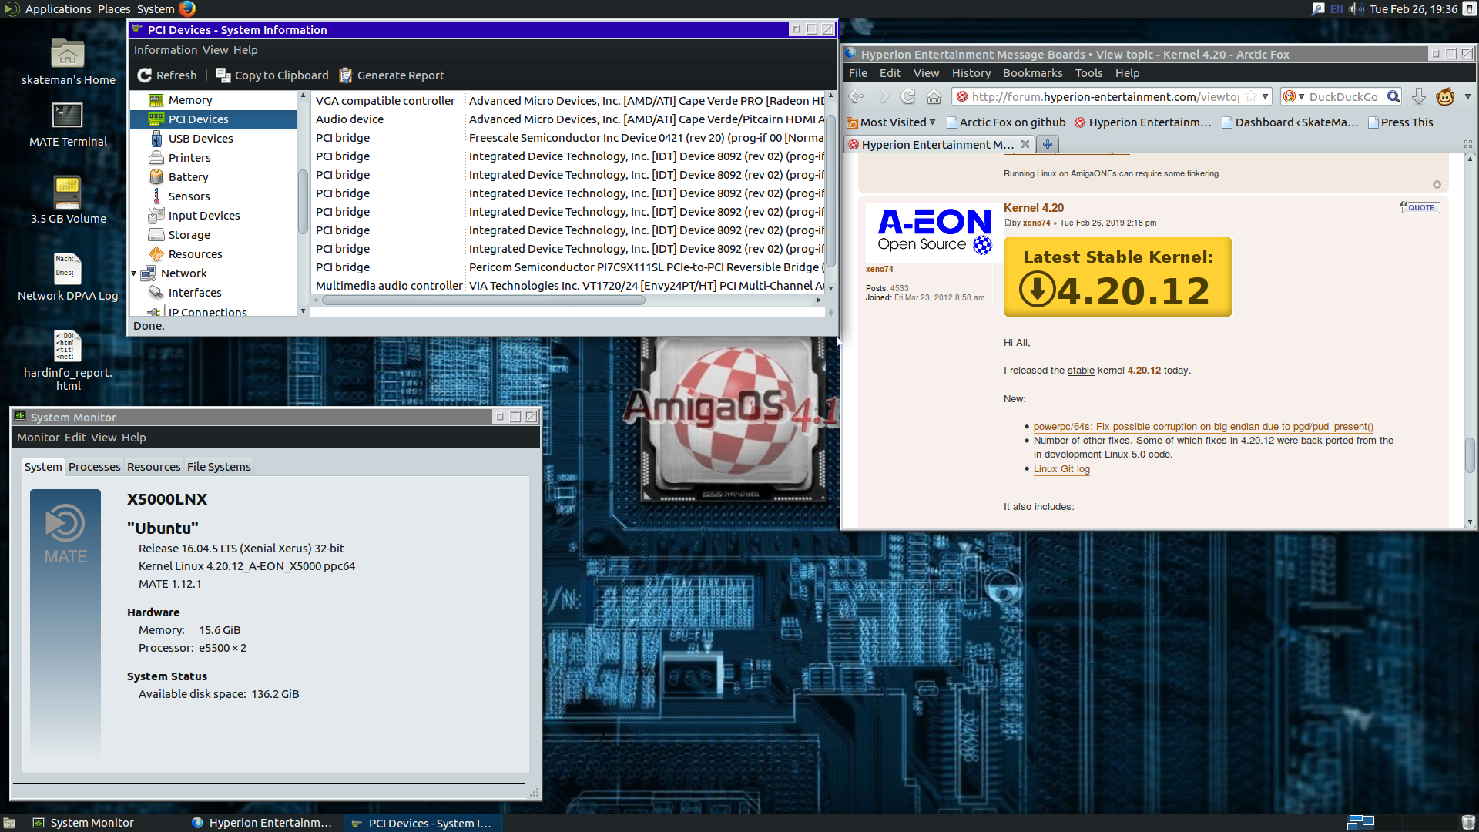Select the USB Devices sidebar icon
The height and width of the screenshot is (832, 1479).
click(156, 139)
